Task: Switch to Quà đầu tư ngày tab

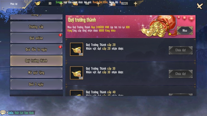Action: (36, 49)
